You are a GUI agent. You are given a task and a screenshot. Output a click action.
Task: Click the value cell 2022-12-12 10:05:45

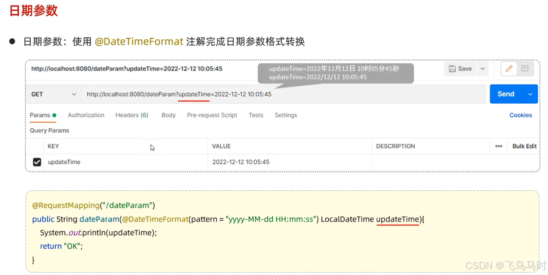pyautogui.click(x=290, y=162)
